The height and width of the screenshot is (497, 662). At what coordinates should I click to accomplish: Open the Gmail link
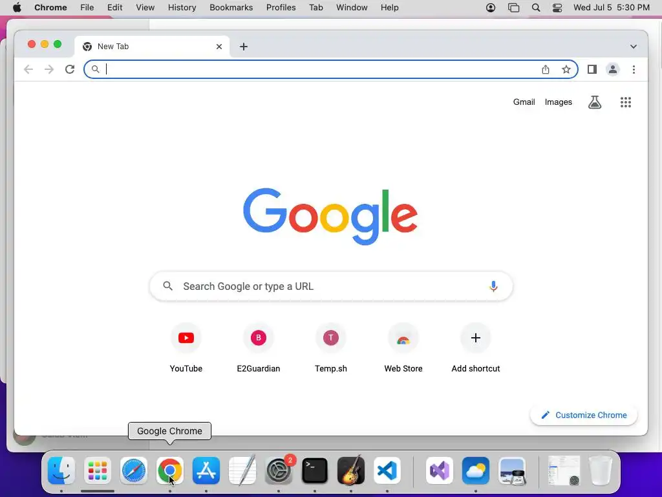[x=524, y=102]
